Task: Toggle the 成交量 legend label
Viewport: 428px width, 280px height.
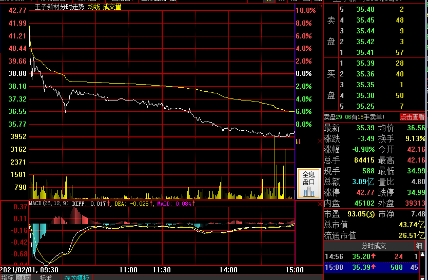Action: point(112,7)
